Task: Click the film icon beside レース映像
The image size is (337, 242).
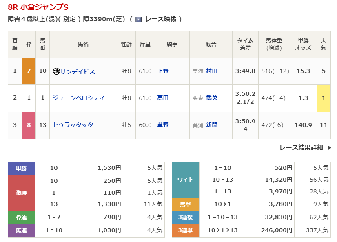Action: pyautogui.click(x=138, y=19)
